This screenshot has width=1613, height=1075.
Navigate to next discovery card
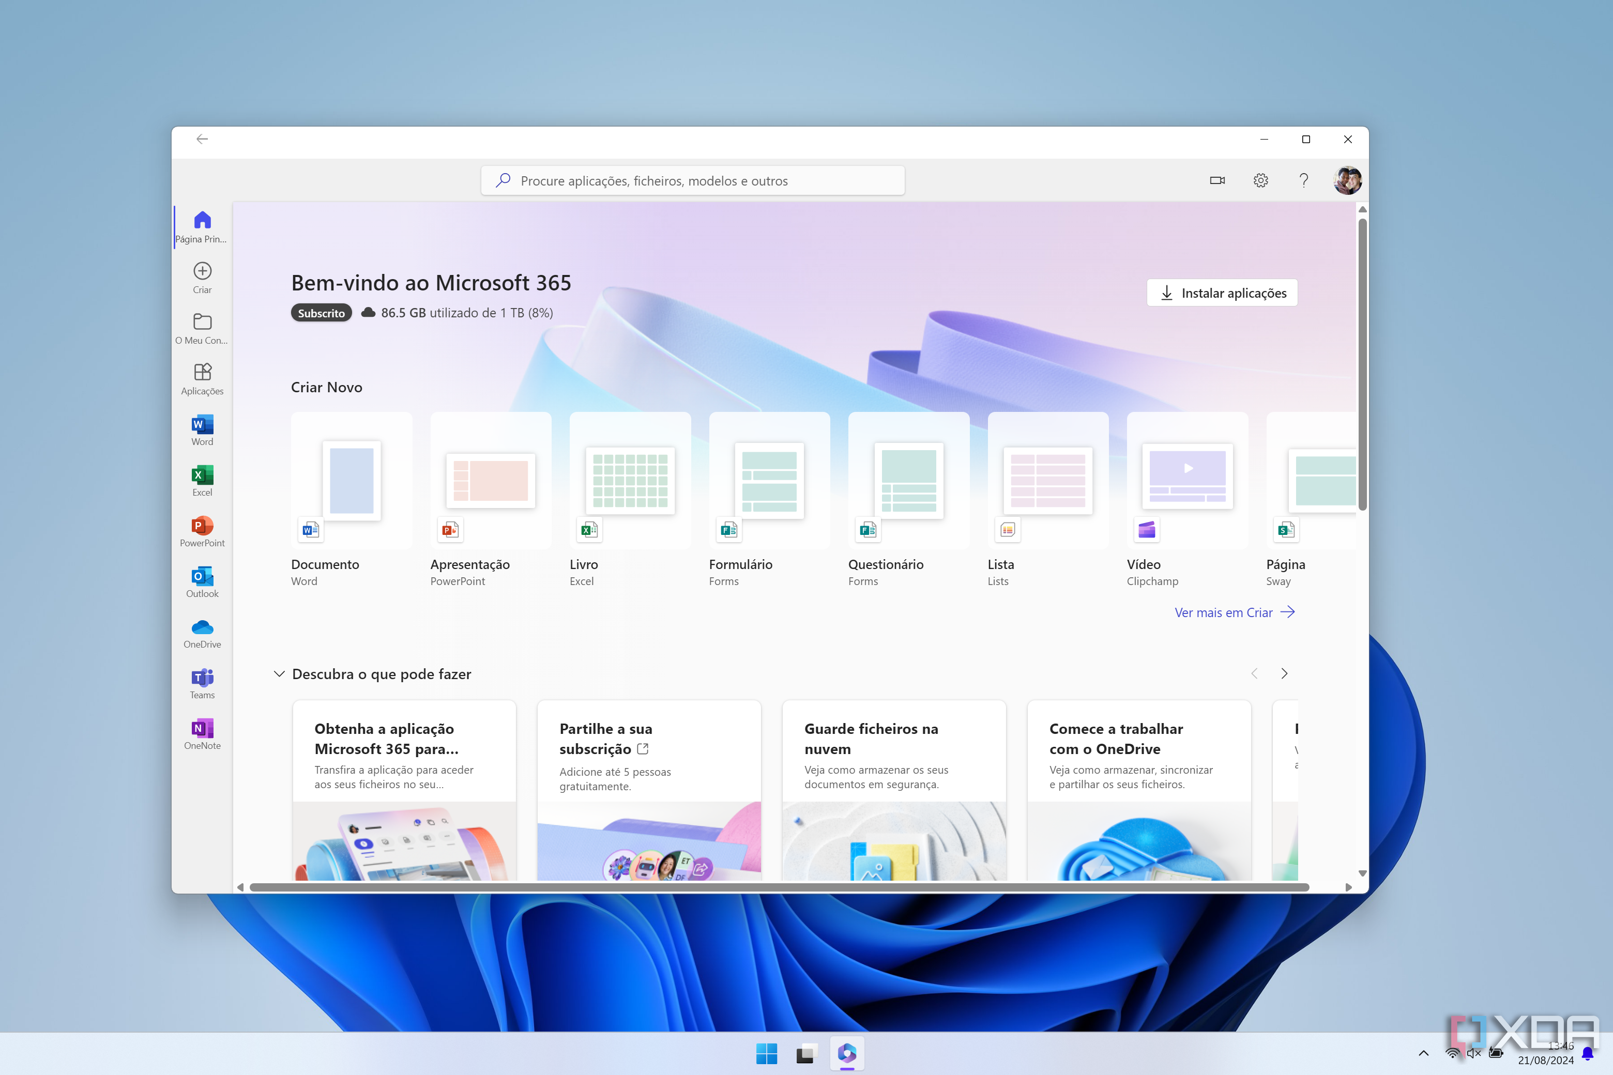click(1284, 673)
